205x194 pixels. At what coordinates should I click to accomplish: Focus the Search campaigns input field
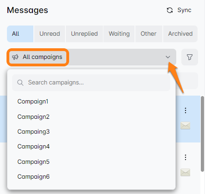click(91, 83)
